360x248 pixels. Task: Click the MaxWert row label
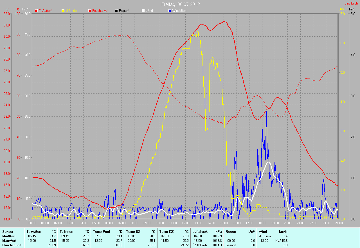coord(9,241)
